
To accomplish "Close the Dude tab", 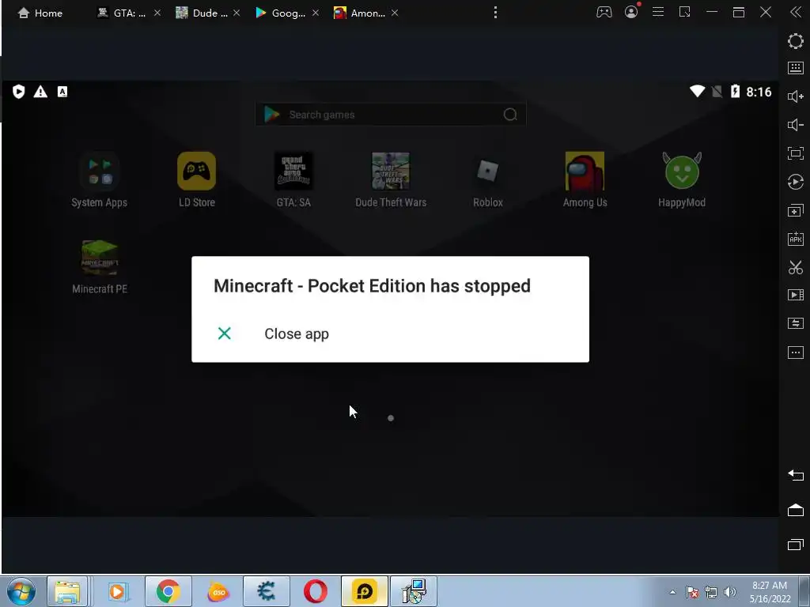I will coord(237,13).
